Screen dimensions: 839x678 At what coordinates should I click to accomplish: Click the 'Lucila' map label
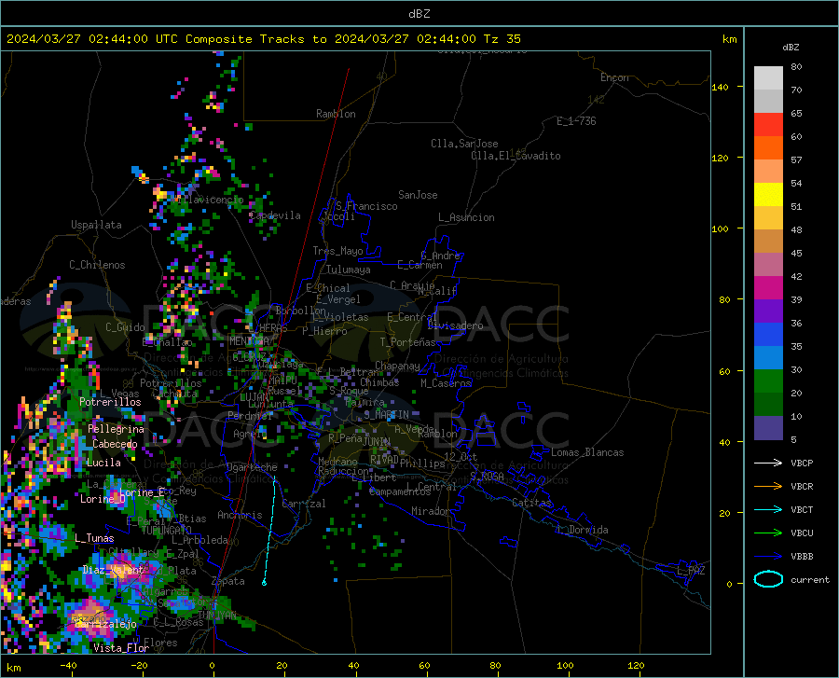click(x=103, y=463)
